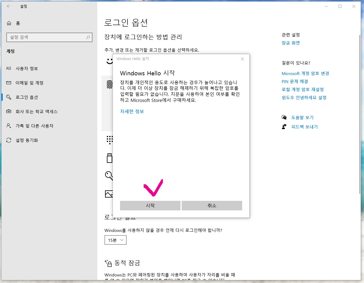364x283 pixels.
Task: Click the 취소 button in Windows Hello dialog
Action: coord(212,206)
